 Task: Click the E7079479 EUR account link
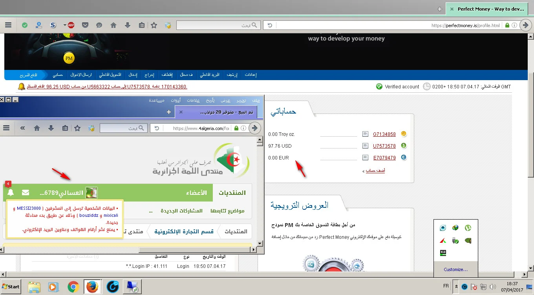click(384, 158)
